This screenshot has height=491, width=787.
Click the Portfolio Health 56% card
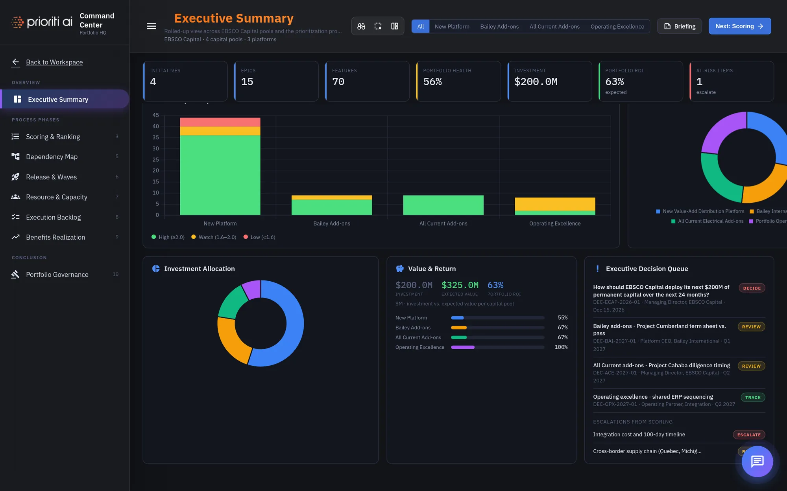click(458, 81)
